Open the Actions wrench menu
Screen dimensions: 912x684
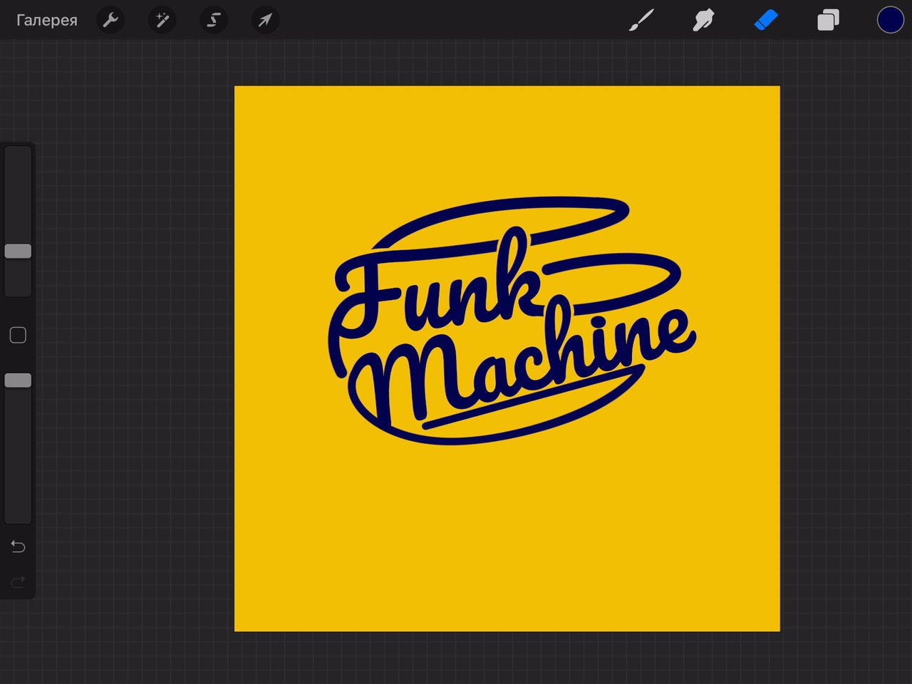click(110, 20)
